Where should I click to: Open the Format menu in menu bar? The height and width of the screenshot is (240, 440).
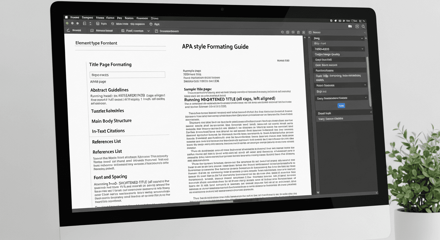click(110, 18)
